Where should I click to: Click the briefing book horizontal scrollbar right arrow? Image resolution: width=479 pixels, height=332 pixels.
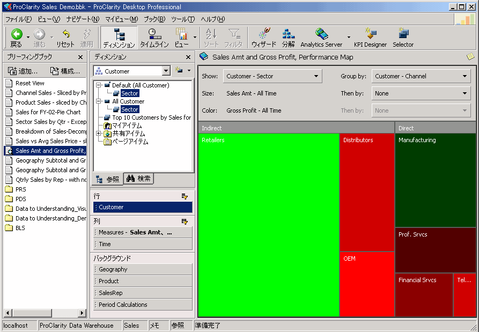[82, 313]
